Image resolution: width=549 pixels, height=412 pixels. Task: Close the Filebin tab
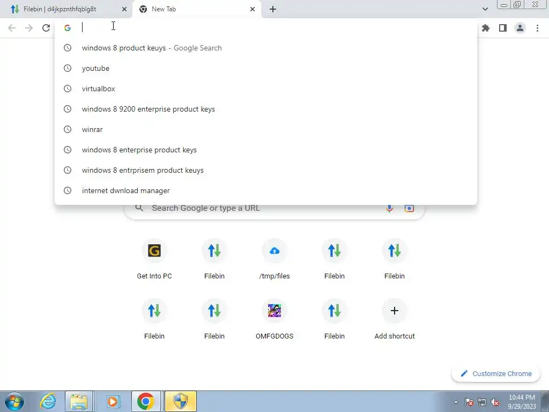point(124,9)
